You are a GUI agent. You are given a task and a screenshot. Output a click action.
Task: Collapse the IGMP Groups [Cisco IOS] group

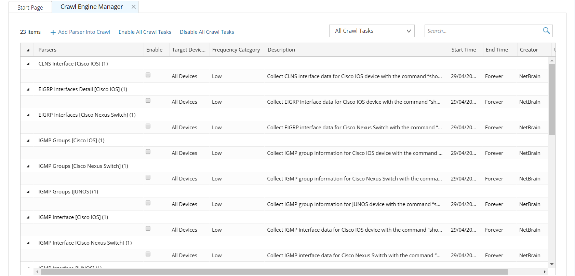click(x=28, y=141)
